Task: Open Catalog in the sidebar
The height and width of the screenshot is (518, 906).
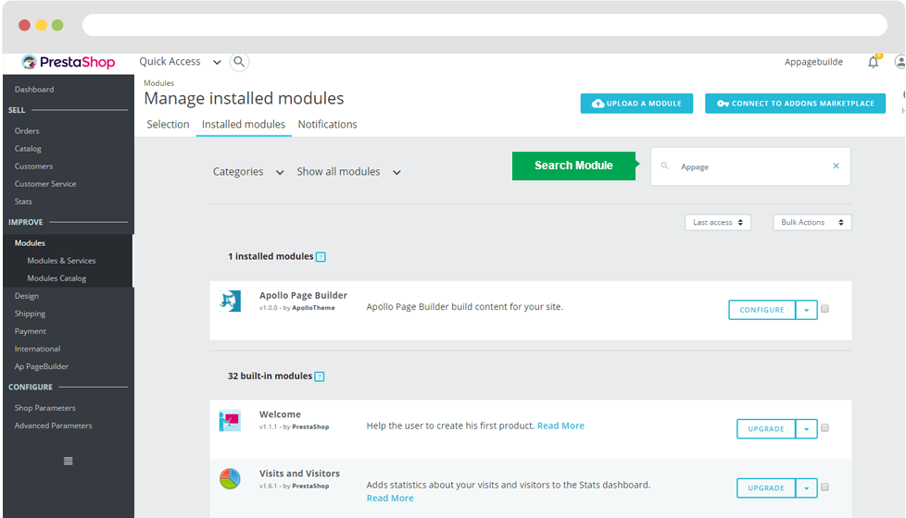Action: [x=28, y=149]
